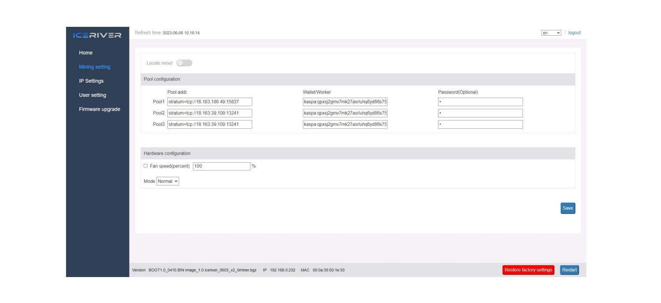The height and width of the screenshot is (303, 661).
Task: Open the Mode dropdown
Action: [x=168, y=181]
